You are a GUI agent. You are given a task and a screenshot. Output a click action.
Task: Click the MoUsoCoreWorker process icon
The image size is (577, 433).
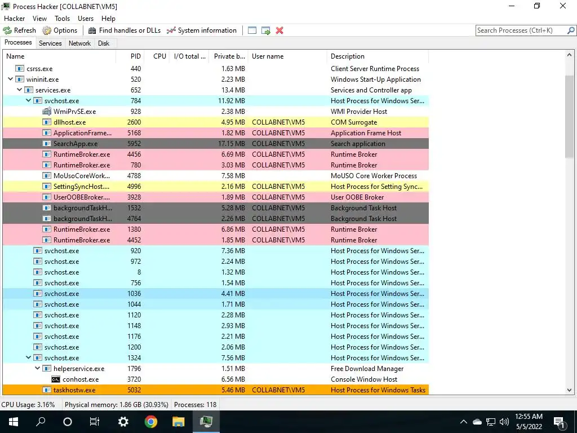(47, 176)
